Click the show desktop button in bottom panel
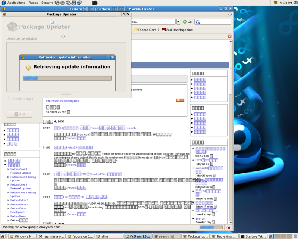 pos(3,236)
